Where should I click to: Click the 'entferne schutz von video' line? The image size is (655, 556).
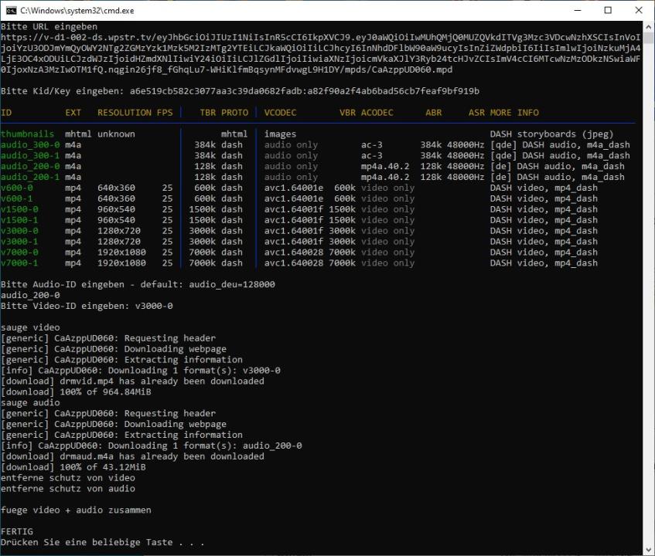point(68,477)
